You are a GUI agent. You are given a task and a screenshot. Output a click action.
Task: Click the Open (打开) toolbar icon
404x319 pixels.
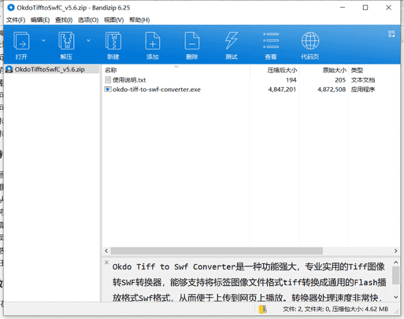(21, 41)
